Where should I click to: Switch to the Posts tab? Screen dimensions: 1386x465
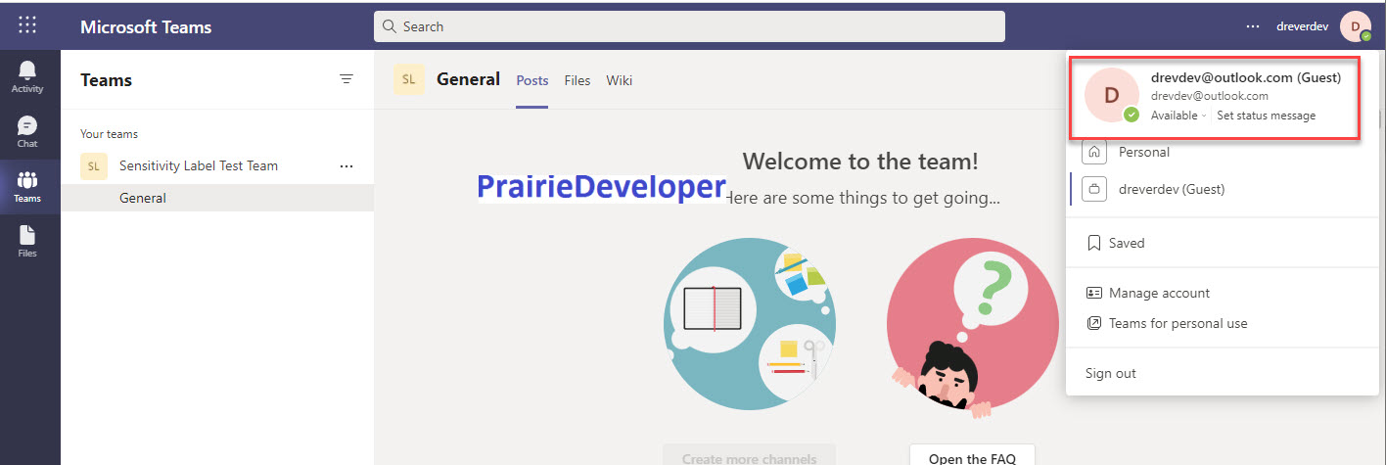click(532, 80)
